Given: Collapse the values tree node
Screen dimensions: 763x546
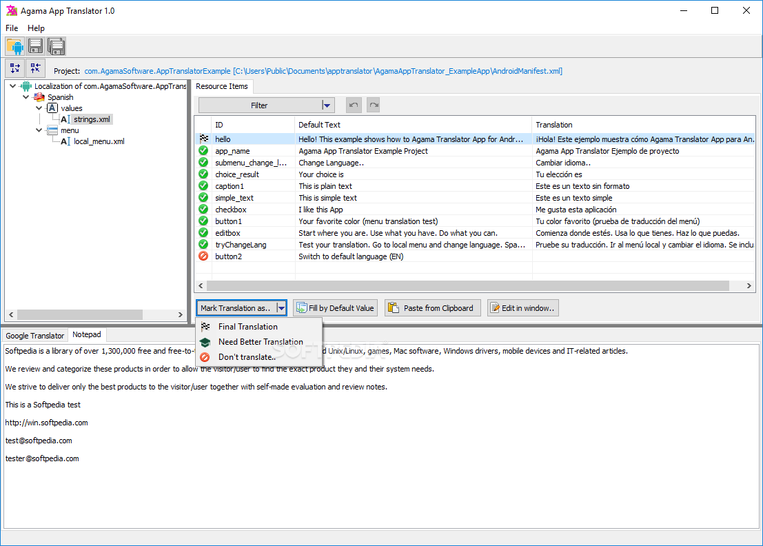Looking at the screenshot, I should (39, 108).
